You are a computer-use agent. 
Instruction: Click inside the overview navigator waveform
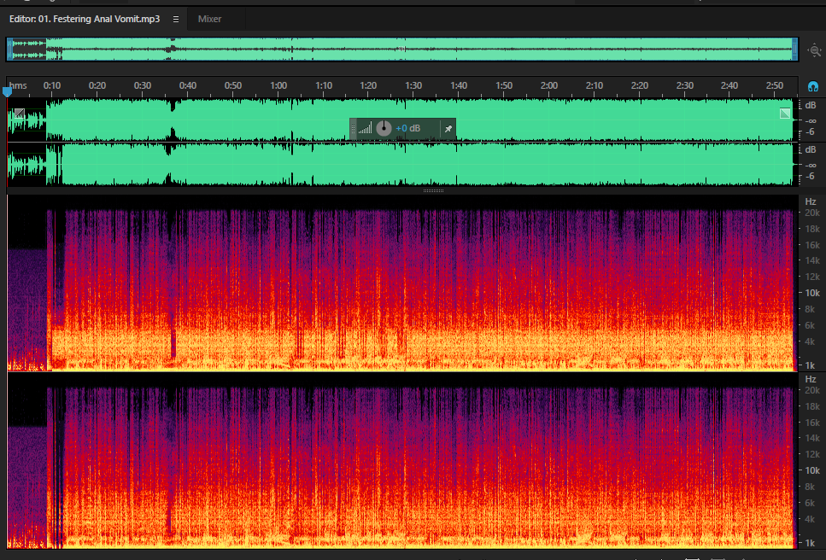pos(402,50)
